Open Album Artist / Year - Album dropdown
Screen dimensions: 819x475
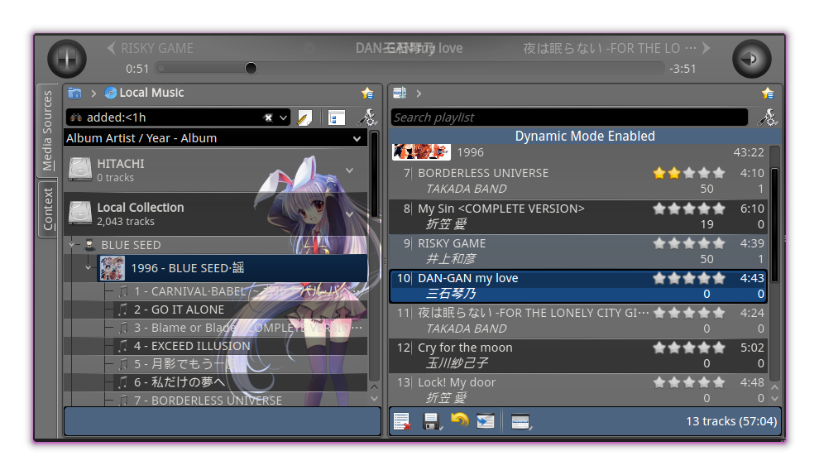[214, 138]
